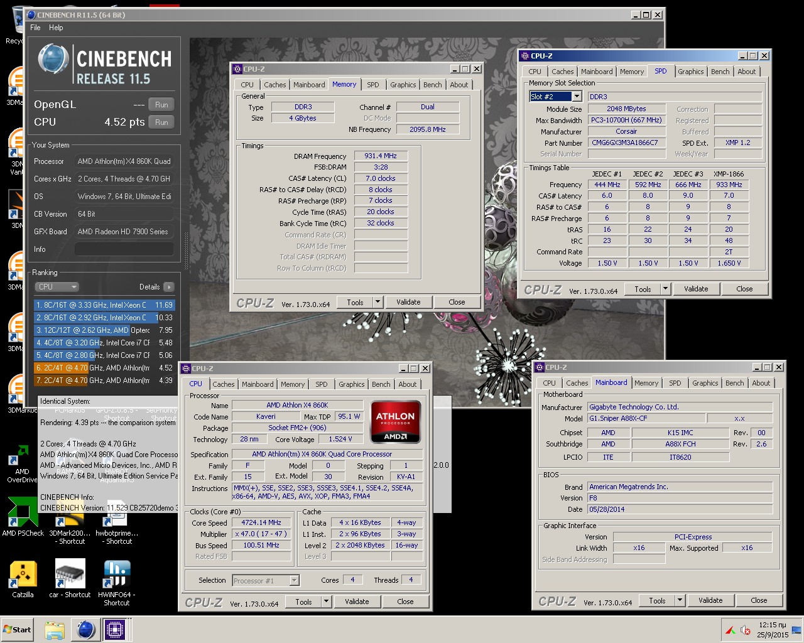
Task: Click CPU-Z title icon in Mainboard window
Action: click(x=539, y=367)
